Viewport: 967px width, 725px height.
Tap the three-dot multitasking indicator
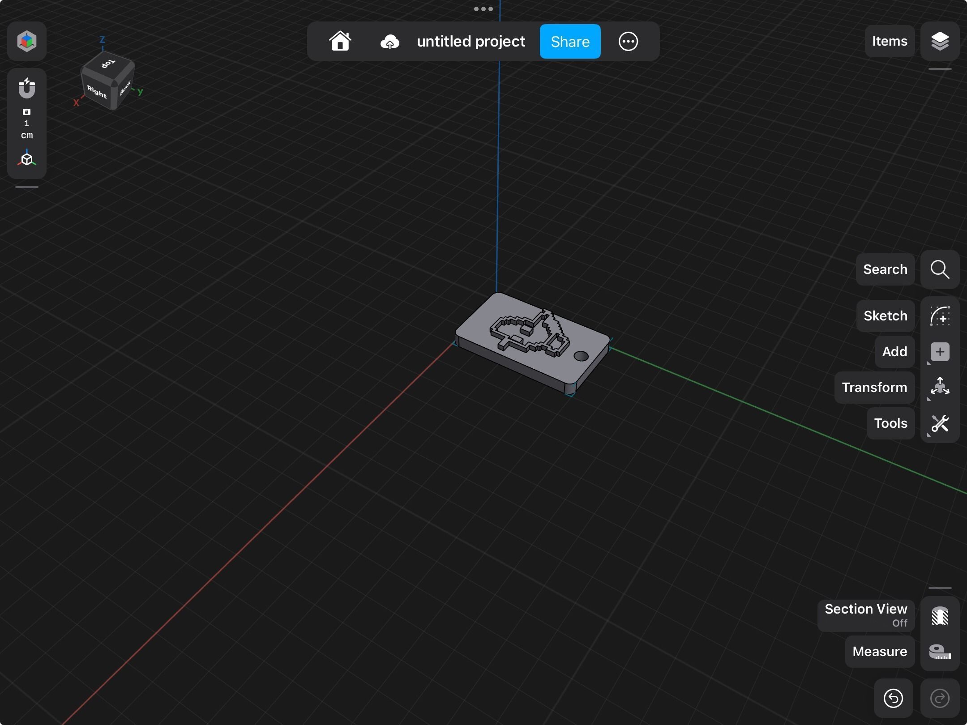tap(483, 9)
